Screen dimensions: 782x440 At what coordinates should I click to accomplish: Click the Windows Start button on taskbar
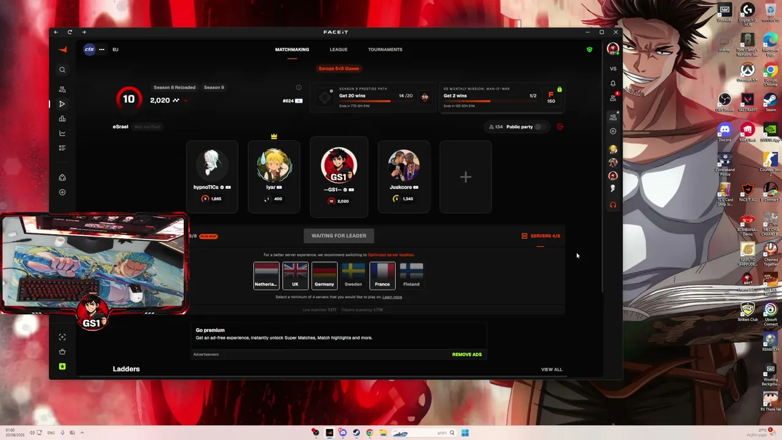coord(465,433)
